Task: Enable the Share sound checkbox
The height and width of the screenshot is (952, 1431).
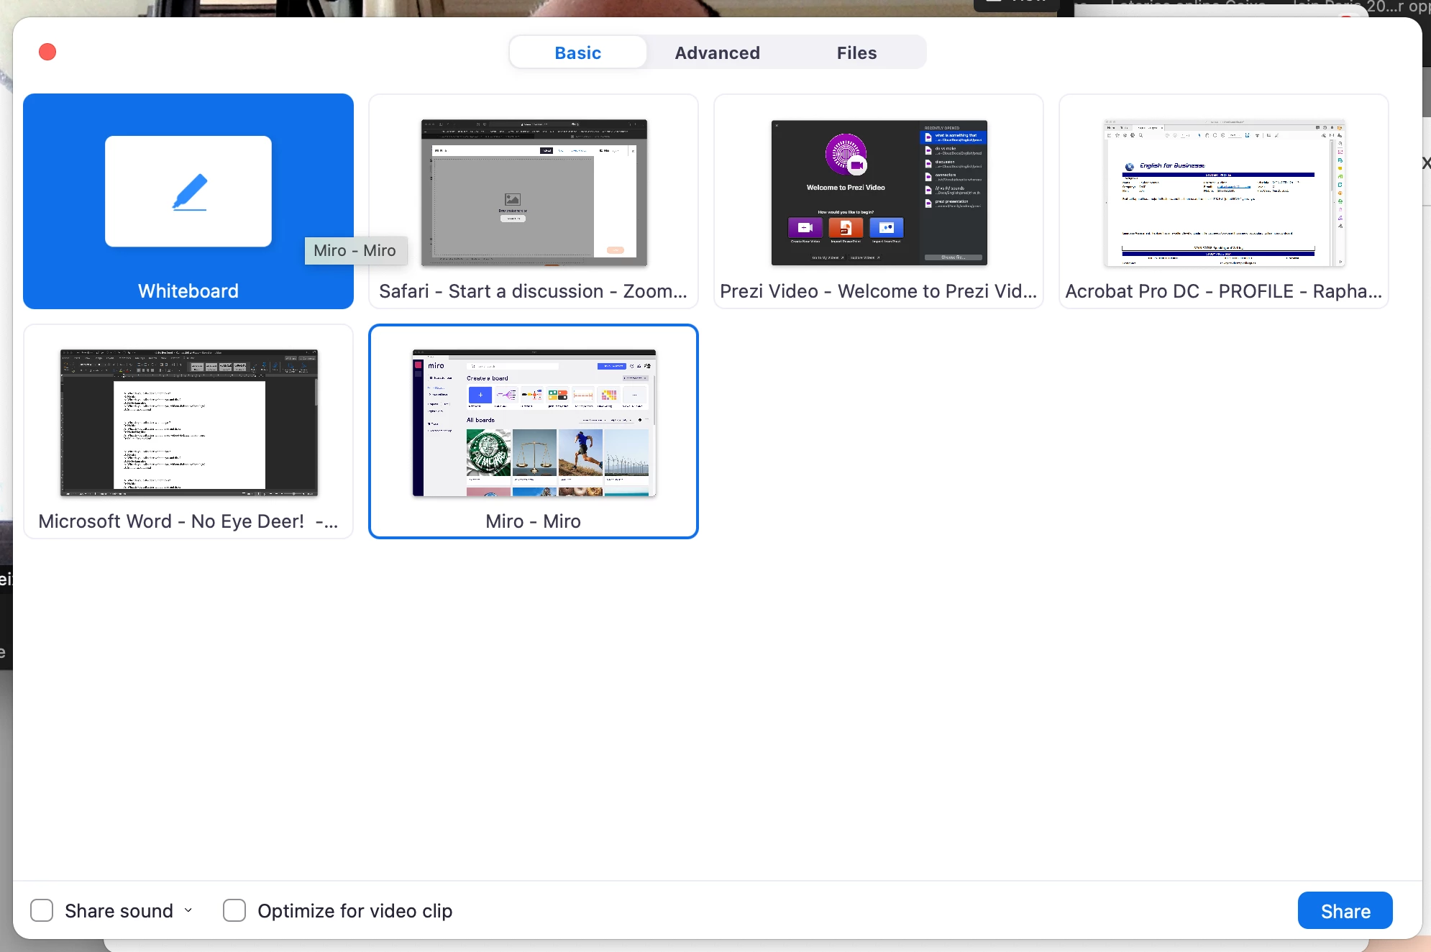Action: tap(42, 910)
